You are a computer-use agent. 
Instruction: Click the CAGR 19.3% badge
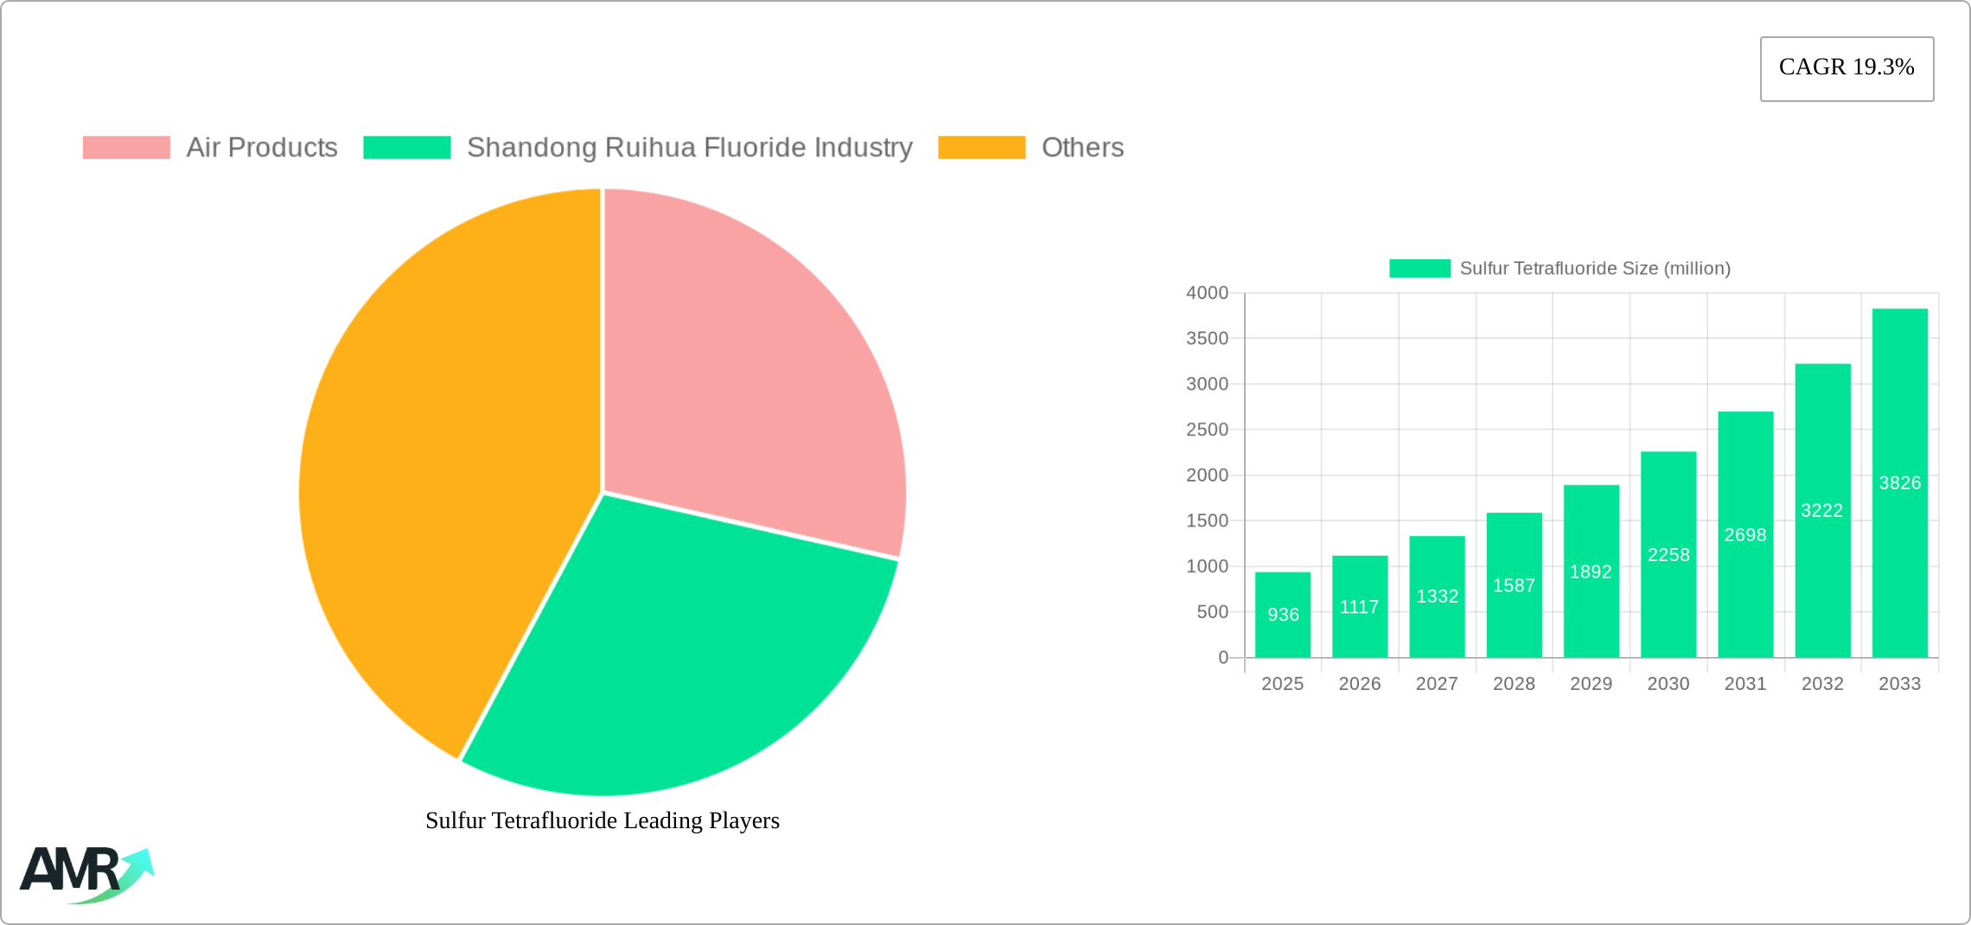1847,67
